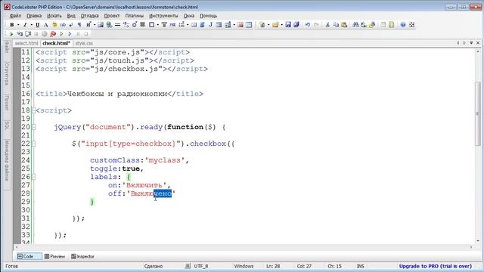This screenshot has height=272, width=484.
Task: Click the INS indicator in status bar
Action: [360, 266]
